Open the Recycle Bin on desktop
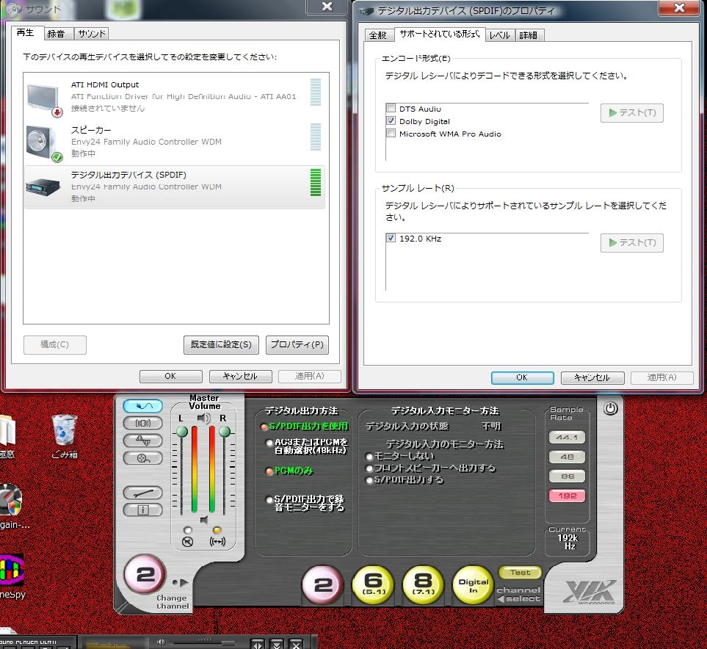The width and height of the screenshot is (707, 649). [x=65, y=435]
